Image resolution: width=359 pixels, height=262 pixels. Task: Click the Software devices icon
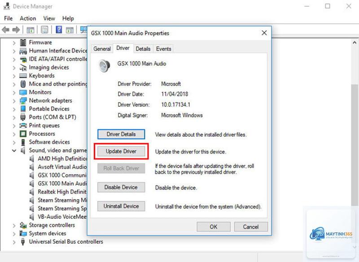coord(23,142)
